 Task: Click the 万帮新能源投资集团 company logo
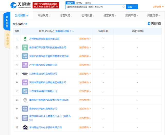point(25,39)
